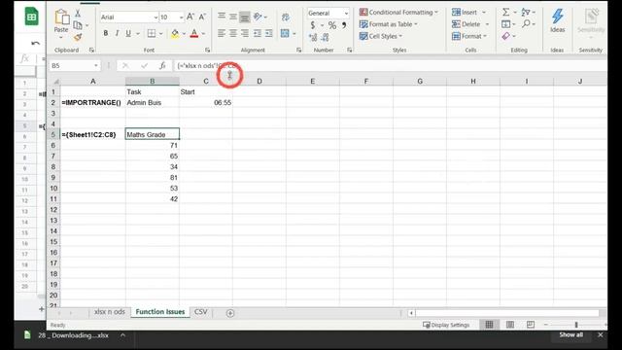Viewport: 622px width, 350px height.
Task: Open Cell Styles menu
Action: [381, 36]
